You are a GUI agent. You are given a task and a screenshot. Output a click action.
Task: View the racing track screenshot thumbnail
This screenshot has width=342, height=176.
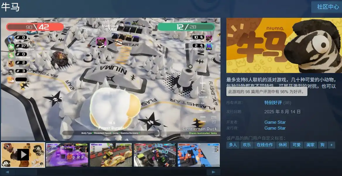coord(155,155)
